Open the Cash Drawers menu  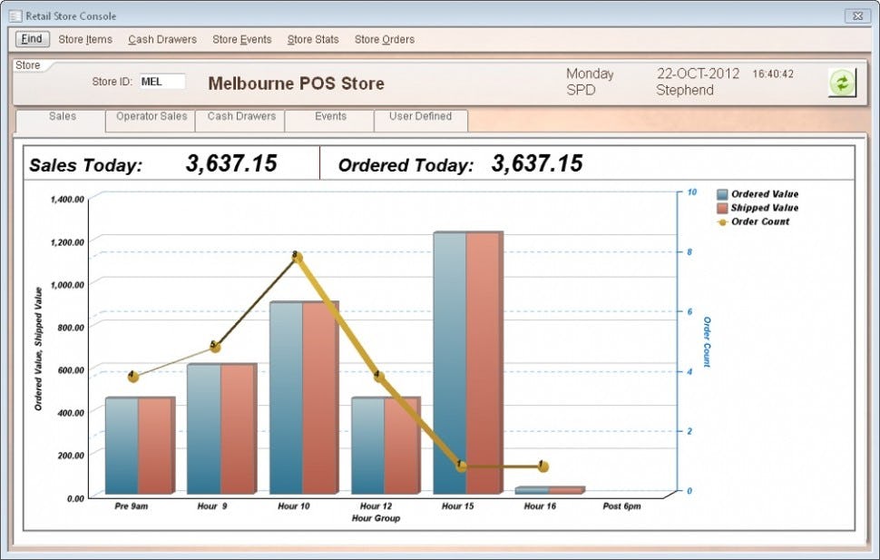(x=162, y=39)
